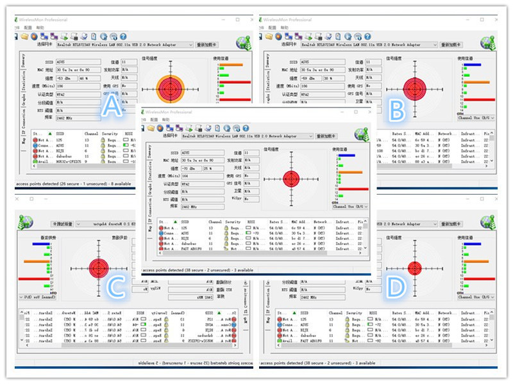The height and width of the screenshot is (384, 513).
Task: Select ASUS connected row in window D list
Action: (x=383, y=324)
